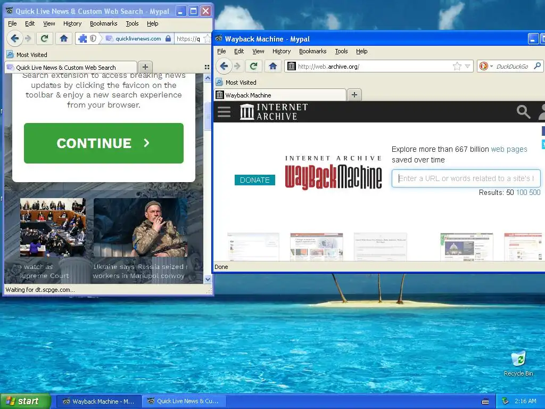Click tray icon beside the clock
This screenshot has width=545, height=409.
(506, 402)
